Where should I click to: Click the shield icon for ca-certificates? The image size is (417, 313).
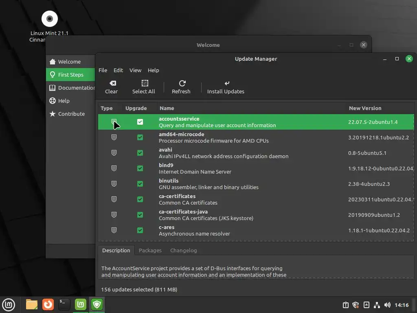point(114,199)
